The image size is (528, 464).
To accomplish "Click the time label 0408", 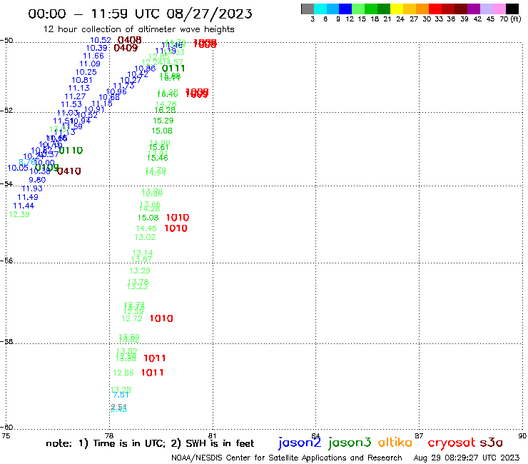I will [129, 40].
